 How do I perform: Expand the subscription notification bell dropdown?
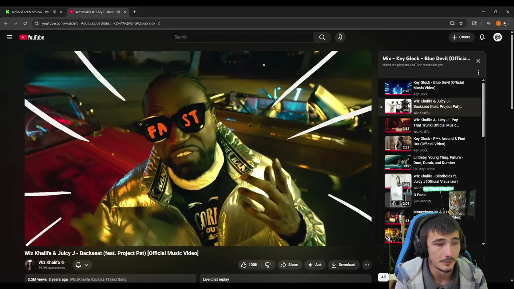pos(86,265)
